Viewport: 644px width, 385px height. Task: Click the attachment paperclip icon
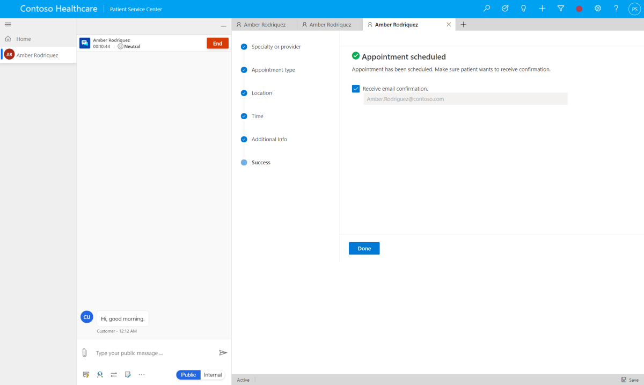(84, 353)
